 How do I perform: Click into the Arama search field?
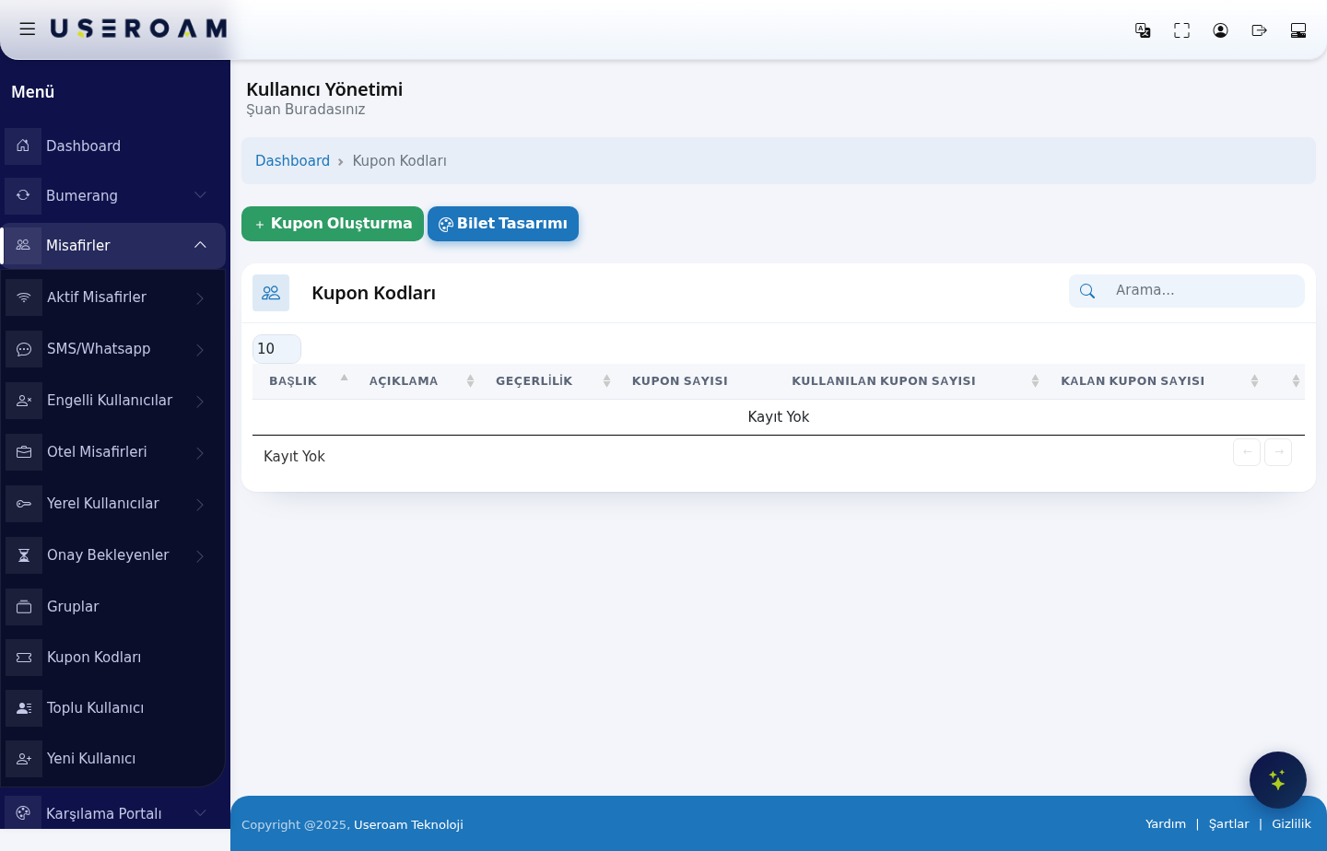(1205, 290)
